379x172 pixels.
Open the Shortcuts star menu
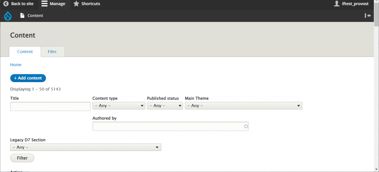tap(87, 4)
